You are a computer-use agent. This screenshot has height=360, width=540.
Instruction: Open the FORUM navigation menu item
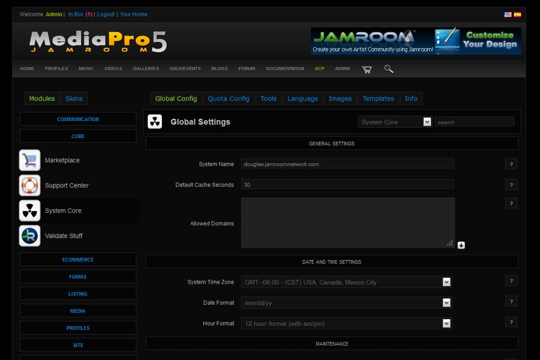(246, 69)
